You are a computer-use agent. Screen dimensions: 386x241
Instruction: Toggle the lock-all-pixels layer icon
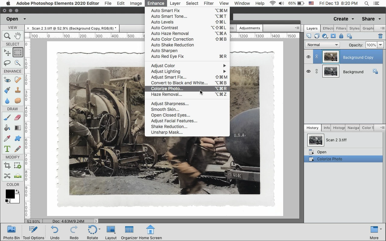(341, 36)
